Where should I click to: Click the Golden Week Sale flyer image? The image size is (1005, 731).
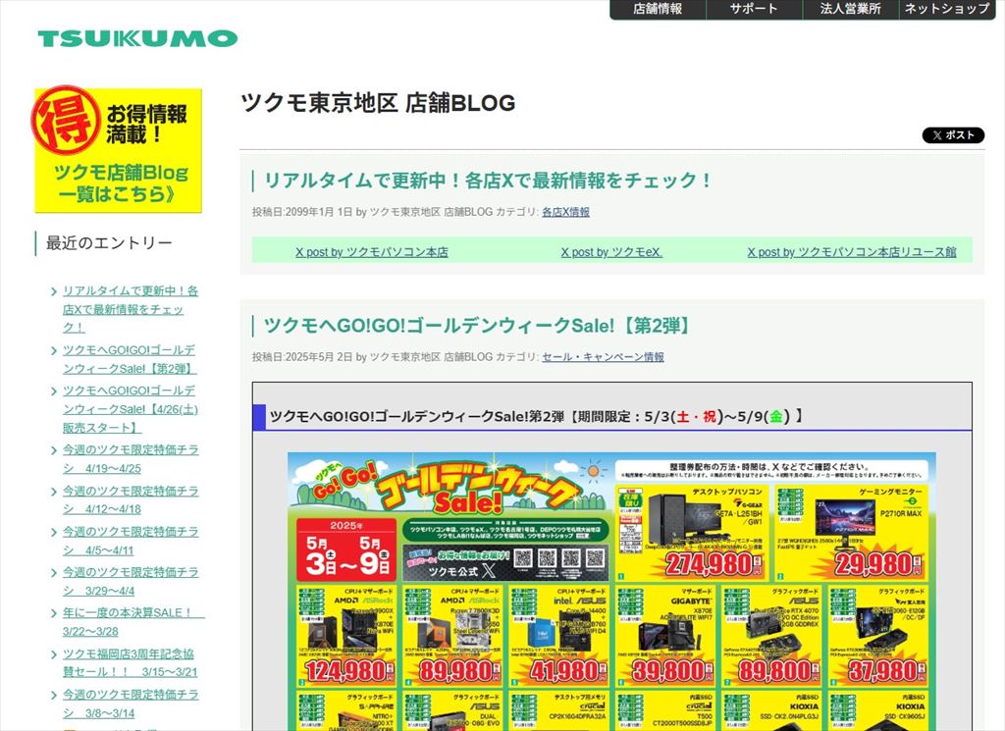611,592
